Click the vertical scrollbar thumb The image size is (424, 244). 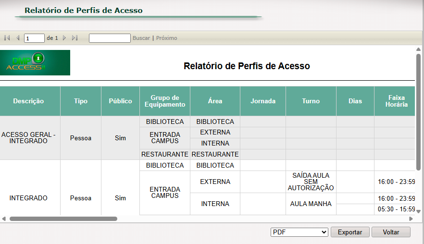coord(418,112)
